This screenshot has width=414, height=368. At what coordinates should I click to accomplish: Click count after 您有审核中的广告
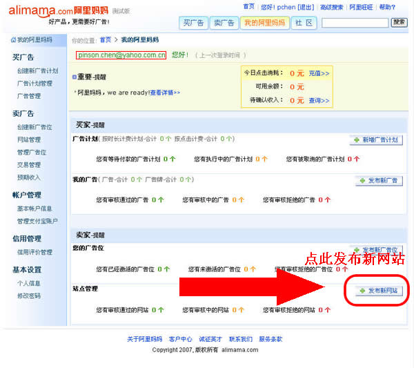238,200
